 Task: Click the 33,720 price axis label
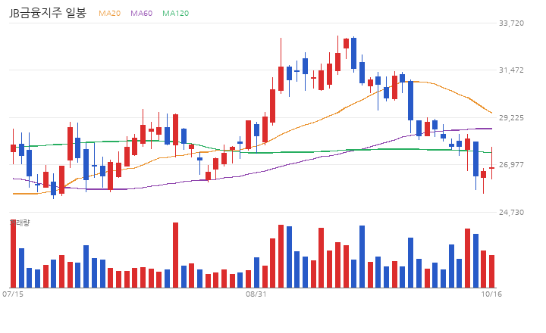click(x=511, y=23)
